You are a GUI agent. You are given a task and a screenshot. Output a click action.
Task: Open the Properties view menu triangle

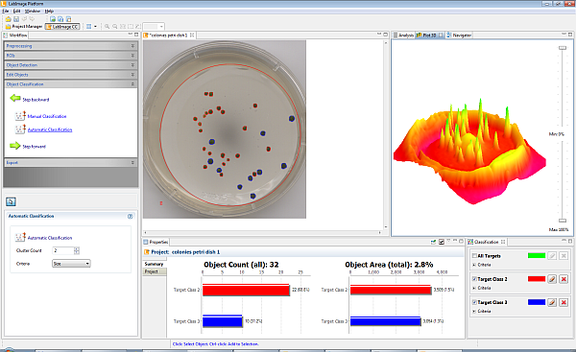point(448,241)
